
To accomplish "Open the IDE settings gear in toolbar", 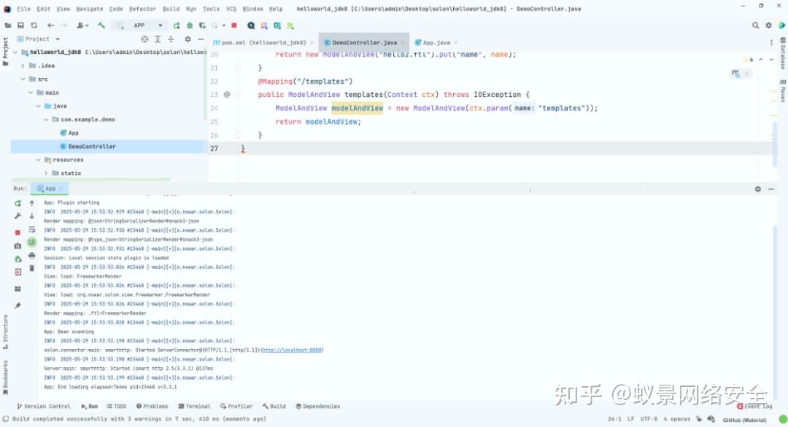I will coord(768,24).
